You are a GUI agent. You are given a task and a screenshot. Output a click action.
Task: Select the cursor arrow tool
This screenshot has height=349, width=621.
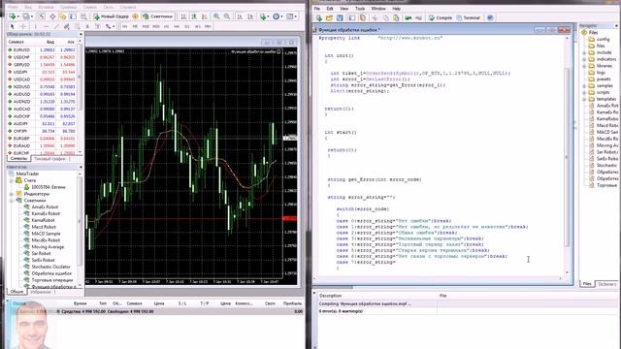tap(12, 26)
